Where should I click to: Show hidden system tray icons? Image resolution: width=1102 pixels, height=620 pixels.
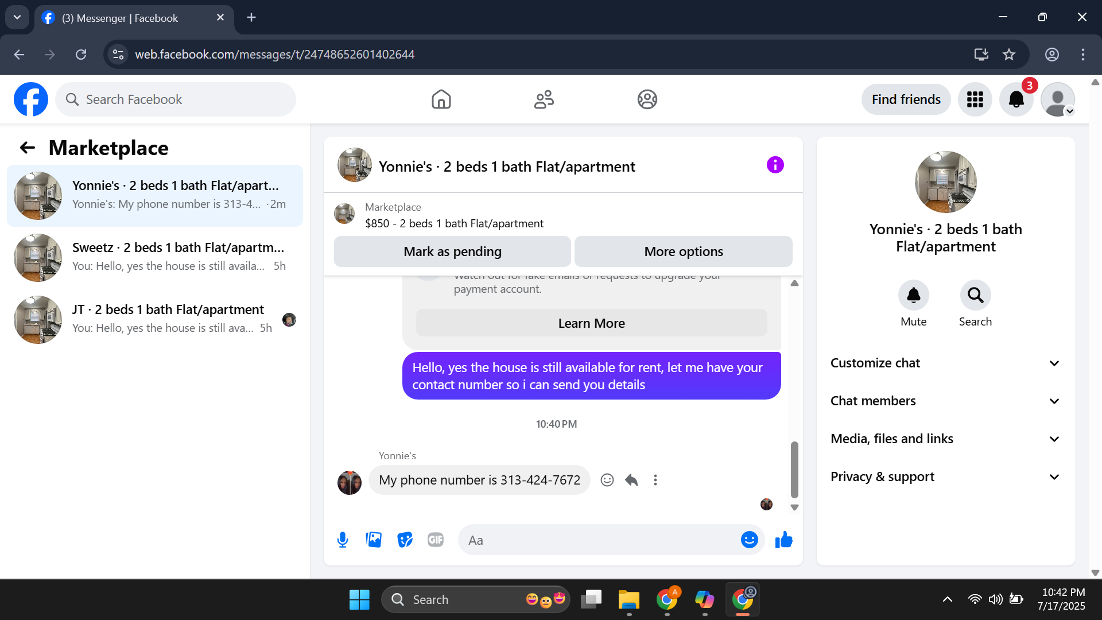948,599
